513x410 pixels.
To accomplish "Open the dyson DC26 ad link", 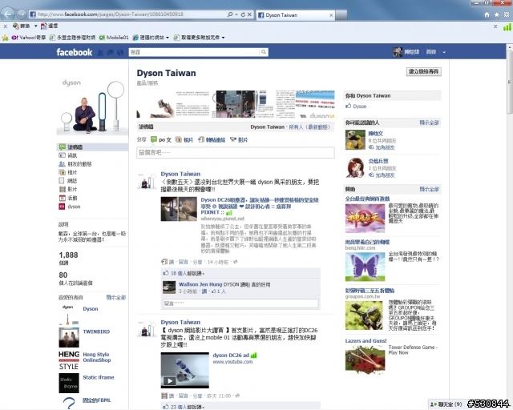I will (x=231, y=356).
